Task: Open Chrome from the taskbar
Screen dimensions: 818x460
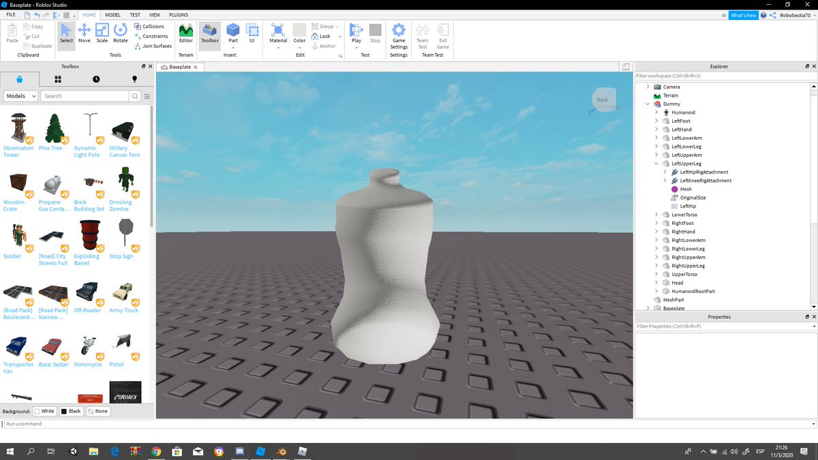Action: (x=156, y=451)
